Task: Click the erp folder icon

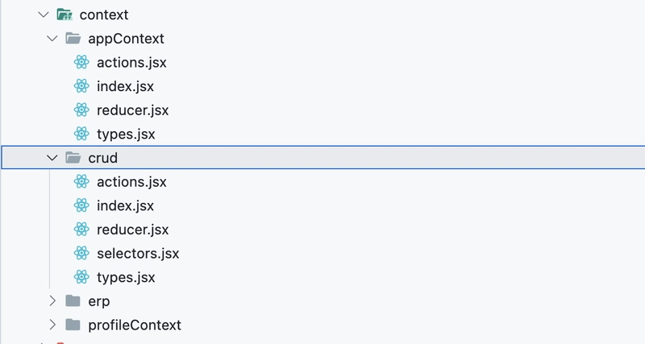Action: (x=73, y=301)
